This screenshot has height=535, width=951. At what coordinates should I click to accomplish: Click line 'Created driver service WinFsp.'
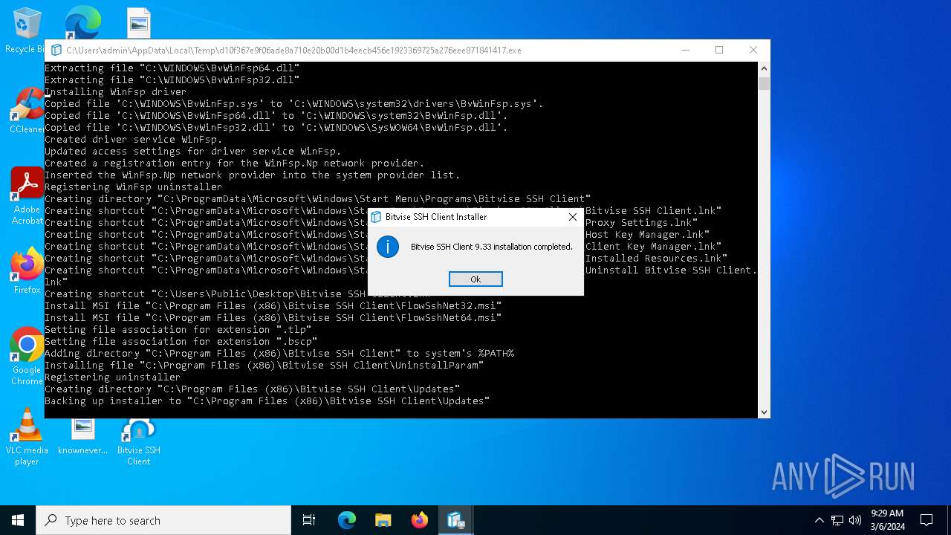(x=133, y=140)
